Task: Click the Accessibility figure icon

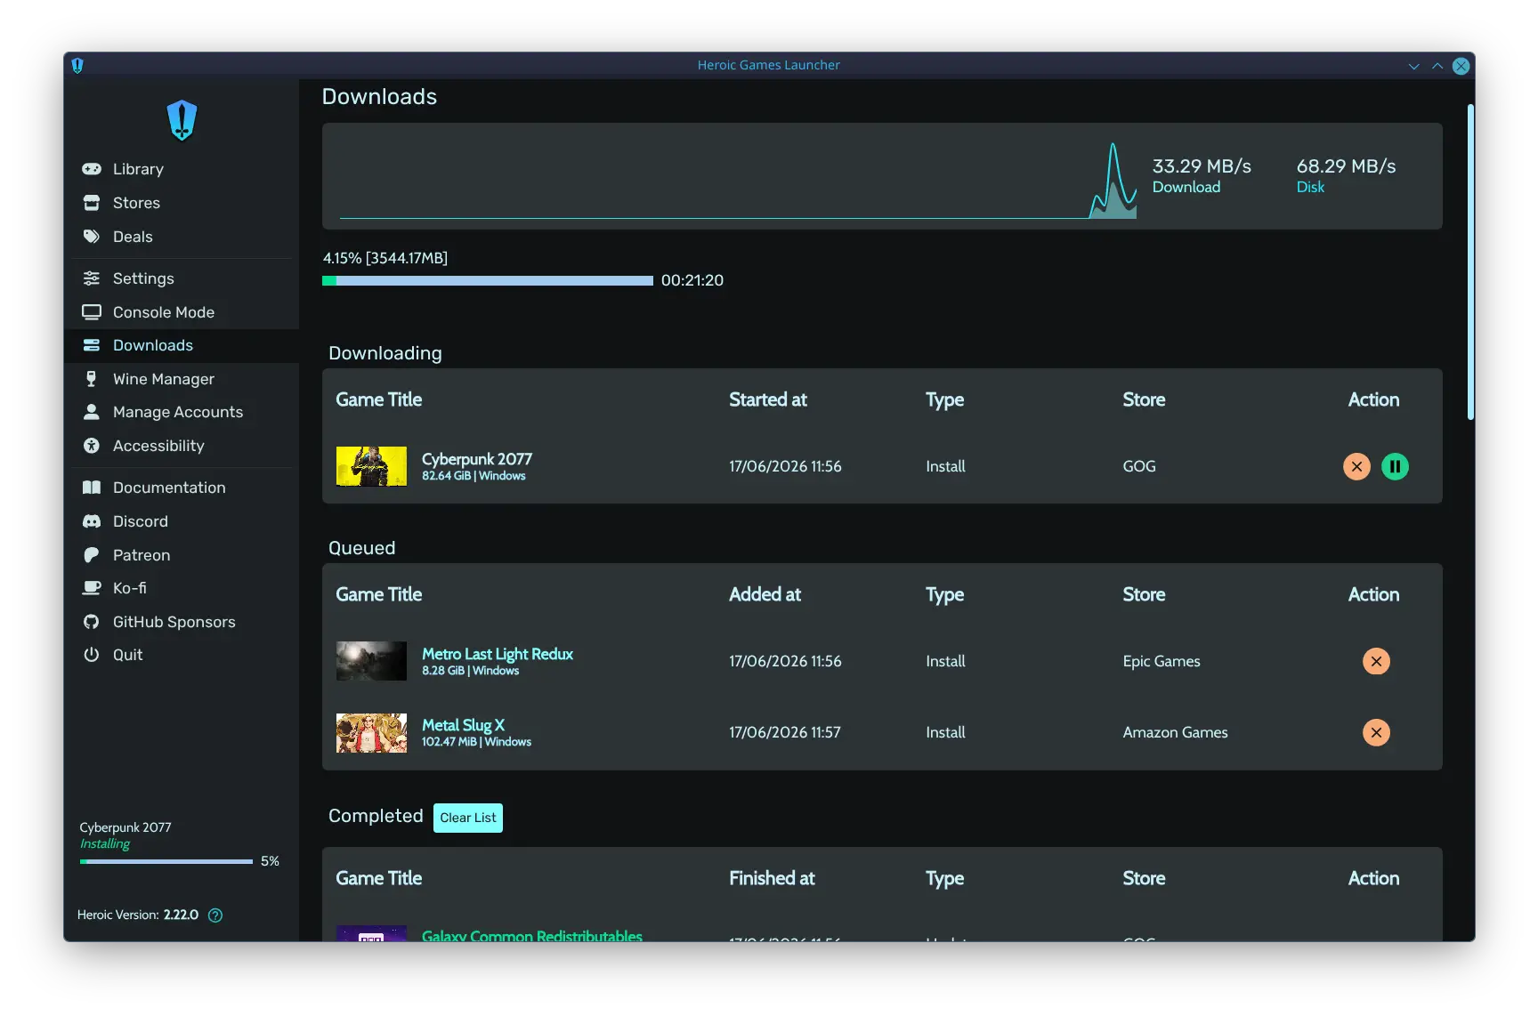Action: tap(92, 446)
